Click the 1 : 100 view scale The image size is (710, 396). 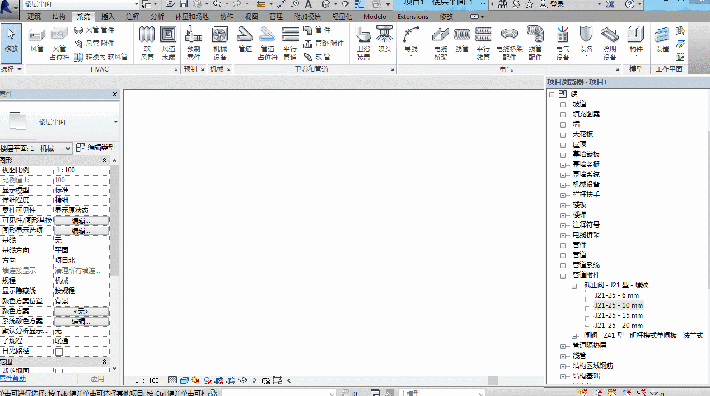(147, 380)
